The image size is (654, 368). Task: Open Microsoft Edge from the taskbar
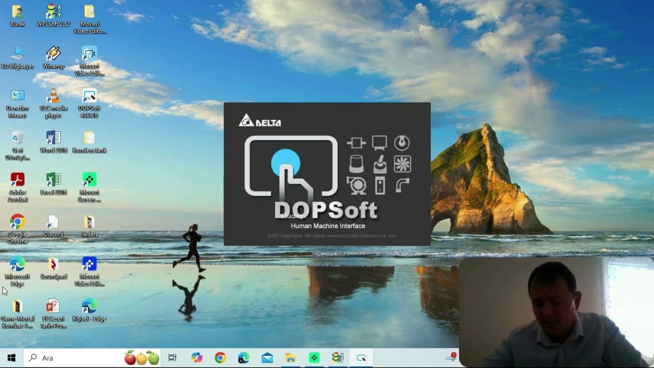click(244, 358)
